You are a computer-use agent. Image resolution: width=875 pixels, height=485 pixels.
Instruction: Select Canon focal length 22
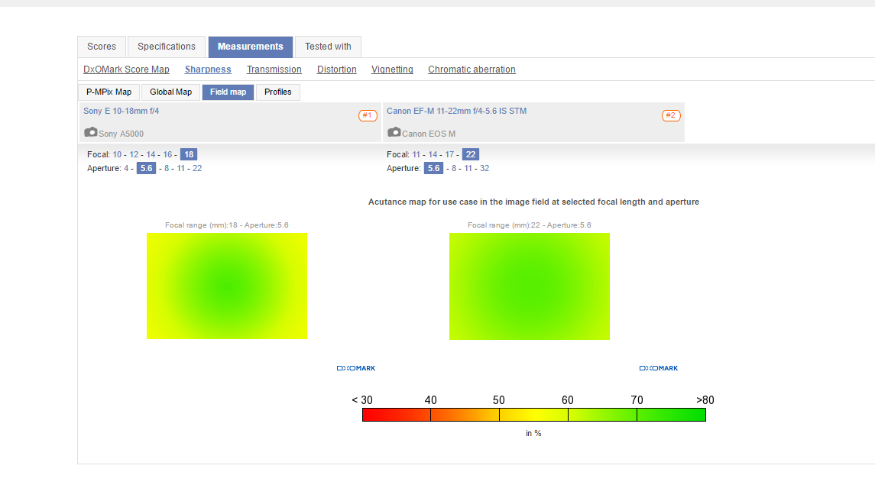(x=471, y=154)
